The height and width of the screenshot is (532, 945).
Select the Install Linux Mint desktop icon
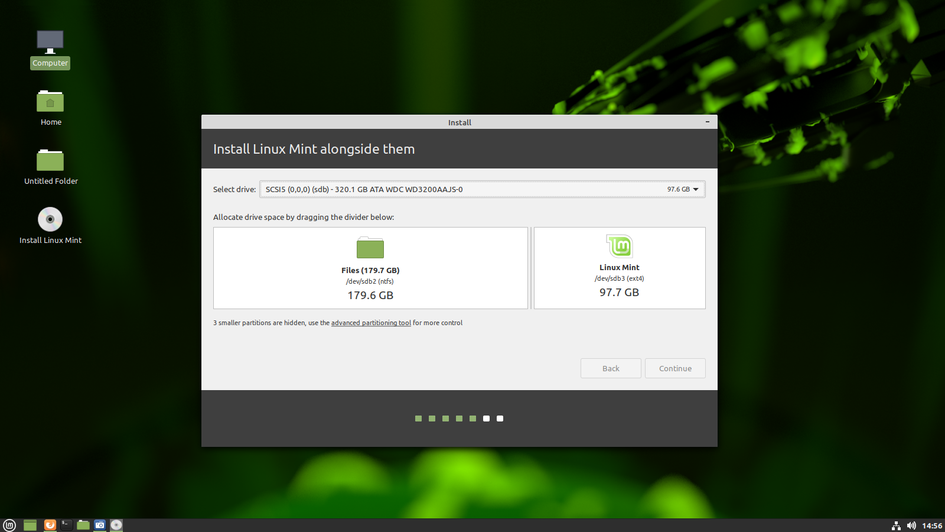pos(51,226)
